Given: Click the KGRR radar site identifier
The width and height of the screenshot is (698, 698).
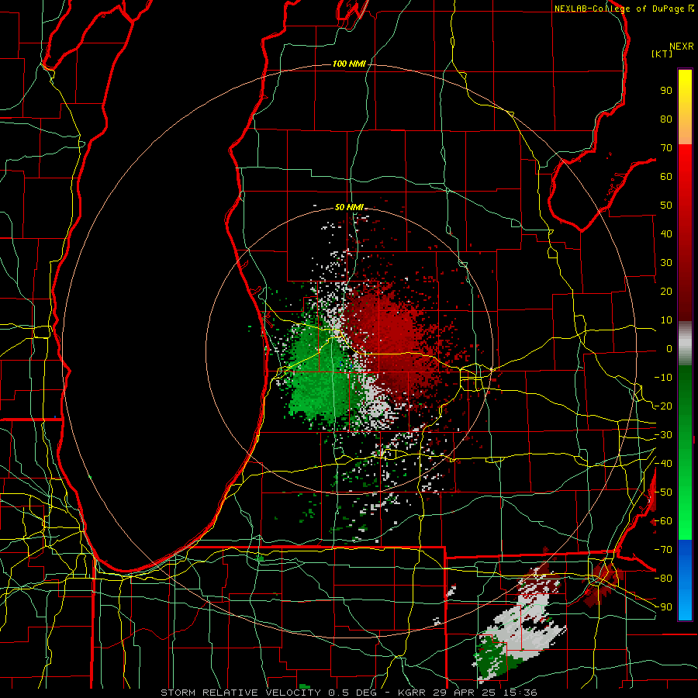Looking at the screenshot, I should (x=412, y=693).
